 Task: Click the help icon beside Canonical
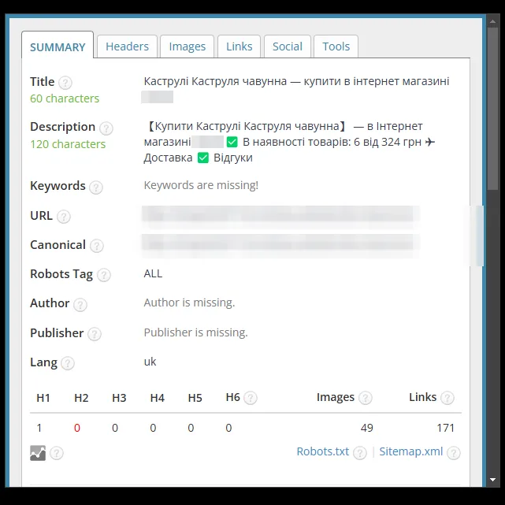(97, 246)
